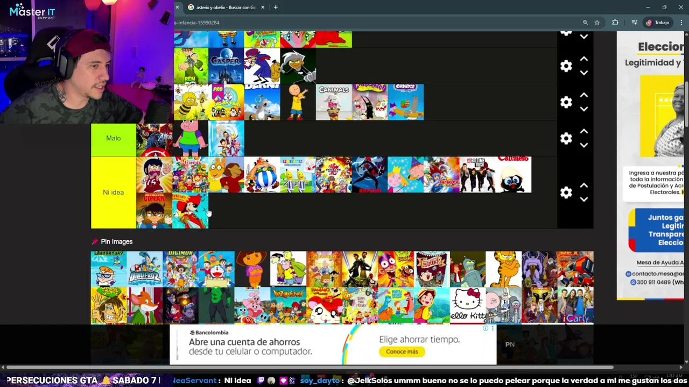Select the Heidi image

(x=432, y=305)
